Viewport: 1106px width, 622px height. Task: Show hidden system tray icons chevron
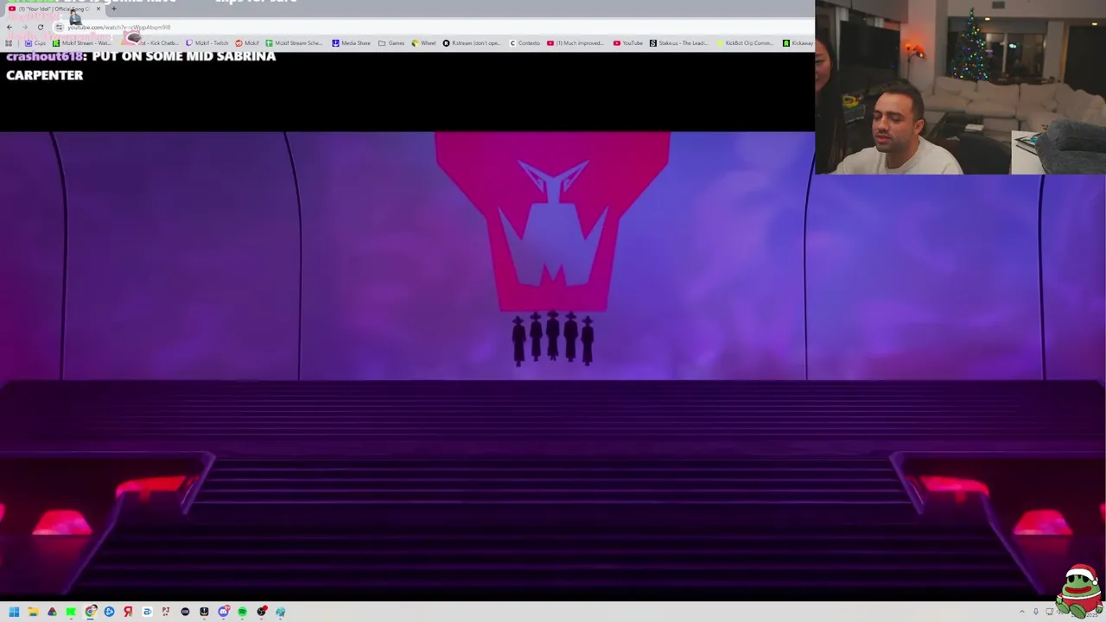click(x=1021, y=612)
